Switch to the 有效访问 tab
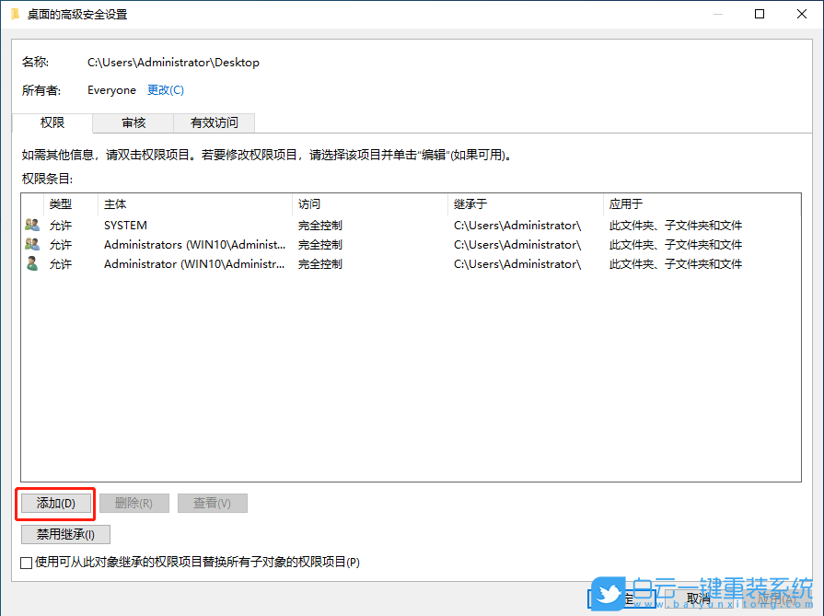Screen dimensions: 824x616 tap(213, 122)
